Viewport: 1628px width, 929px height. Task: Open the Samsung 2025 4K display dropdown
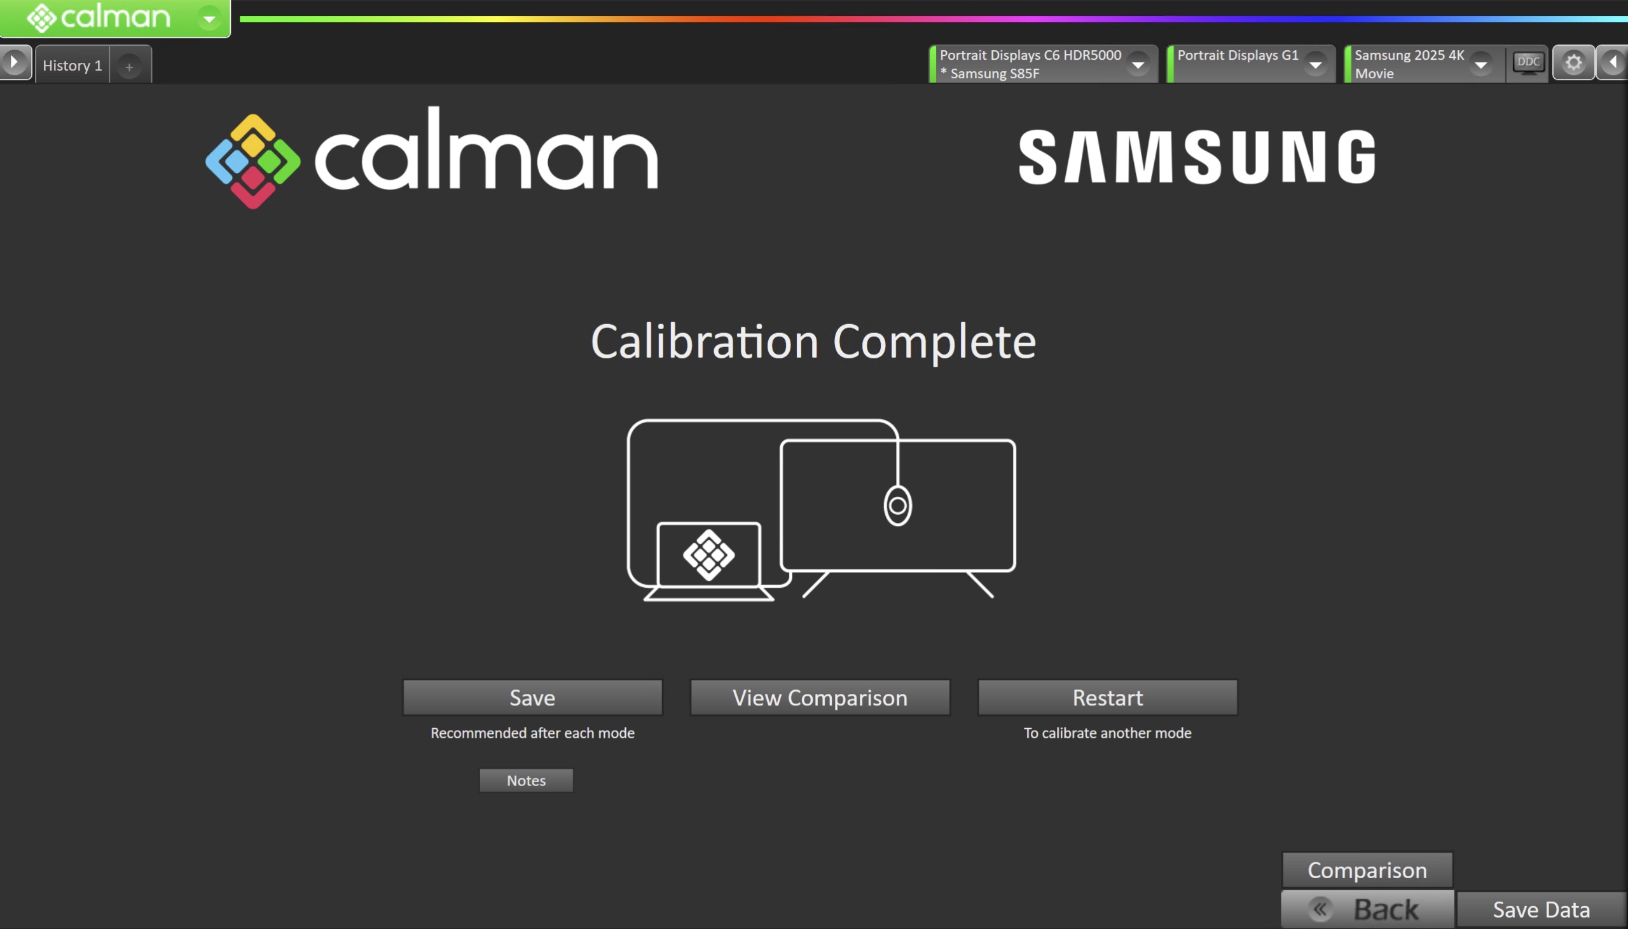pyautogui.click(x=1480, y=64)
